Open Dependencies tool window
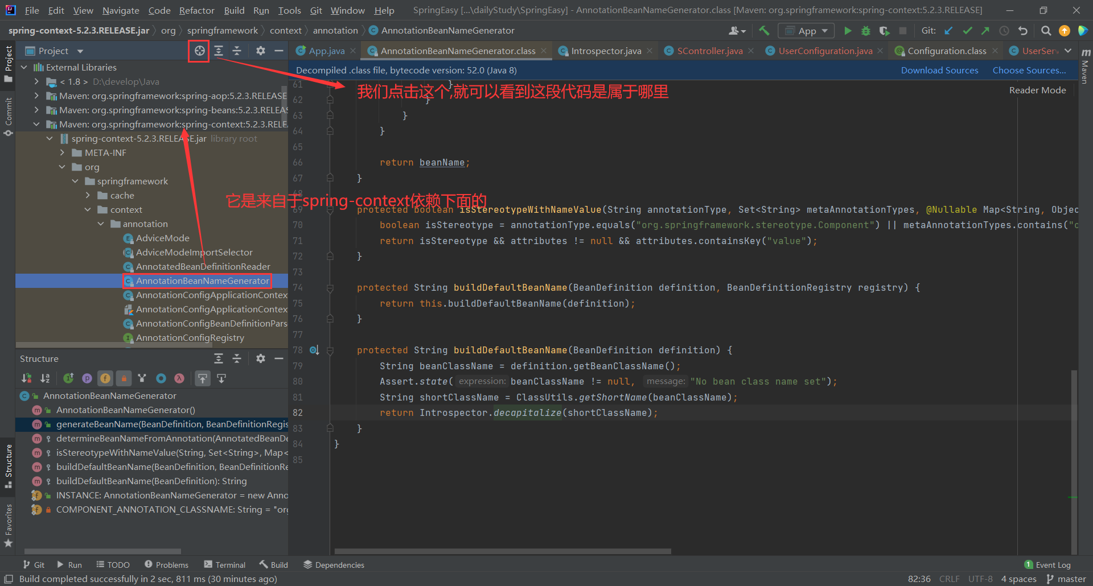Viewport: 1093px width, 586px height. click(x=334, y=564)
